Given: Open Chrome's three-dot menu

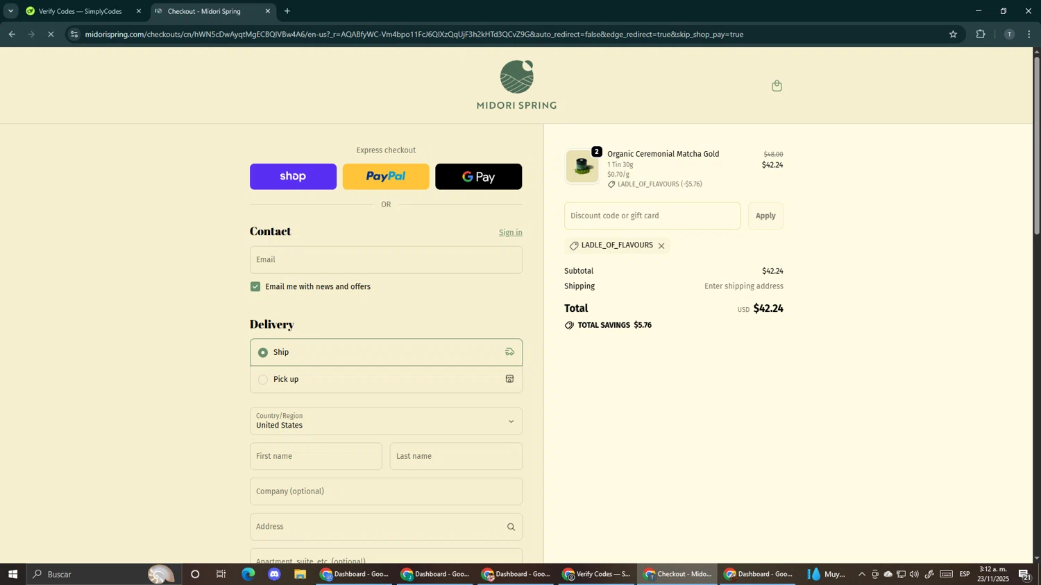Looking at the screenshot, I should point(1029,34).
